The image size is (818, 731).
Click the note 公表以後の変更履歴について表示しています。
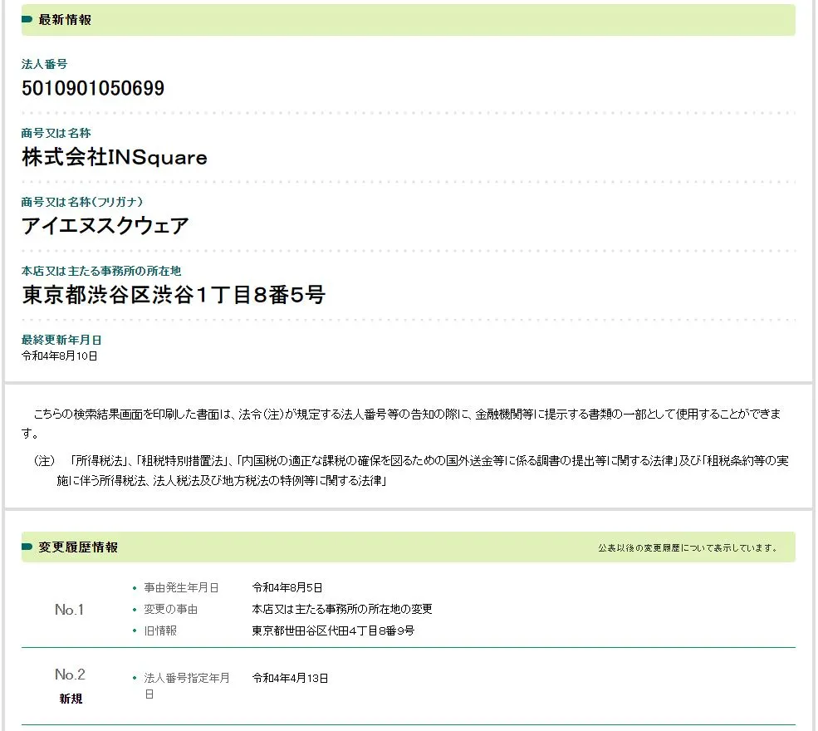[x=688, y=548]
